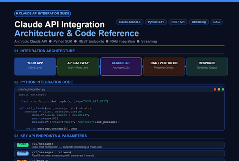The width and height of the screenshot is (239, 161).
Task: Click the yellow dot in the code window
Action: tap(219, 89)
